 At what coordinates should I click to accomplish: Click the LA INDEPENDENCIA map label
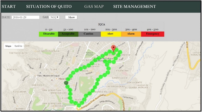point(48,51)
